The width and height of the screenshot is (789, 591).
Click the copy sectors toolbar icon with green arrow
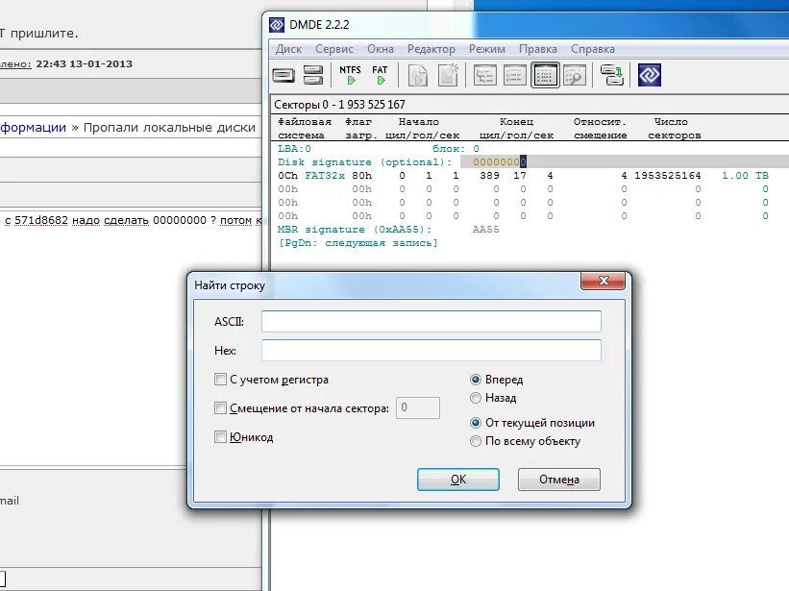(612, 76)
